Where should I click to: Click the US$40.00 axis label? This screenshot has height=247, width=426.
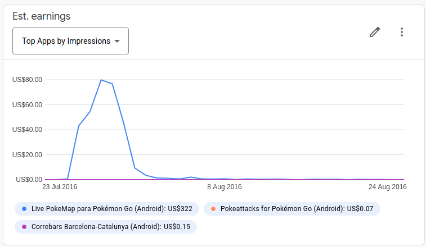pyautogui.click(x=27, y=130)
